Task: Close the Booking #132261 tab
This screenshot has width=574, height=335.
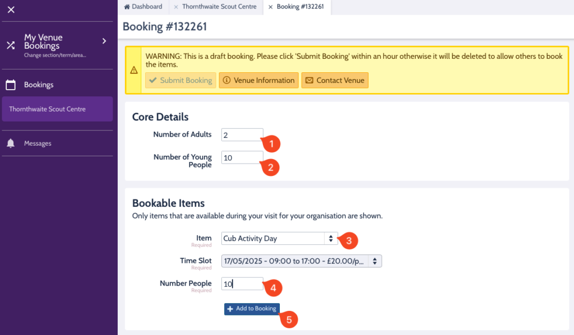Action: tap(271, 7)
